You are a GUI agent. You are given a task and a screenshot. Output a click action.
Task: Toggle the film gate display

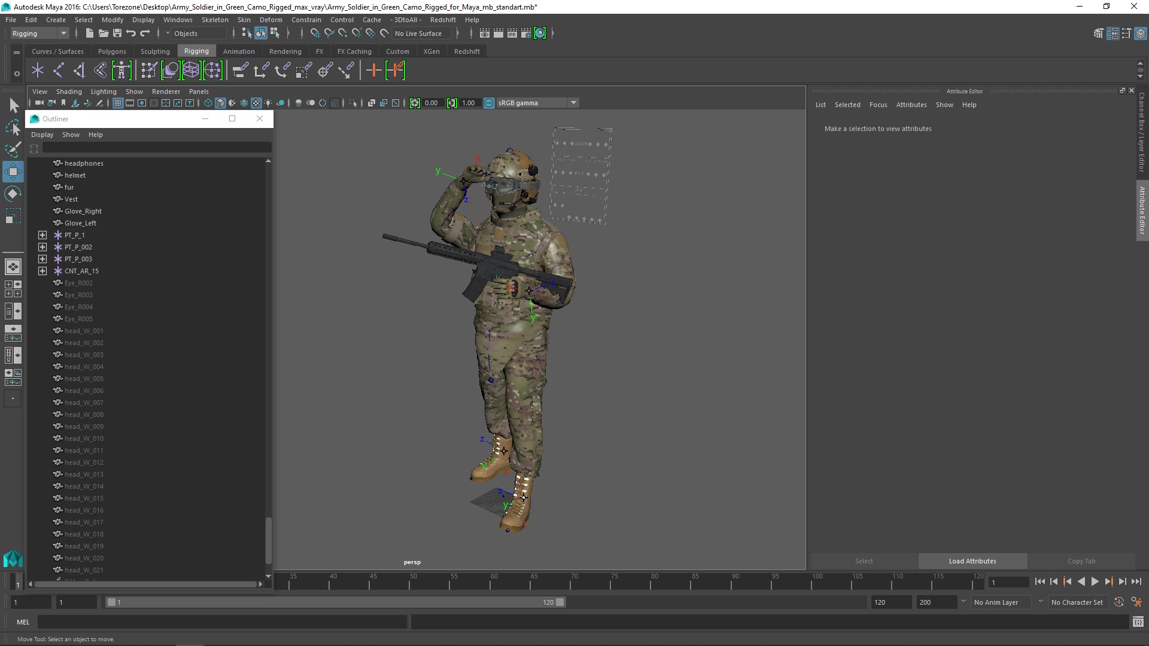(130, 103)
